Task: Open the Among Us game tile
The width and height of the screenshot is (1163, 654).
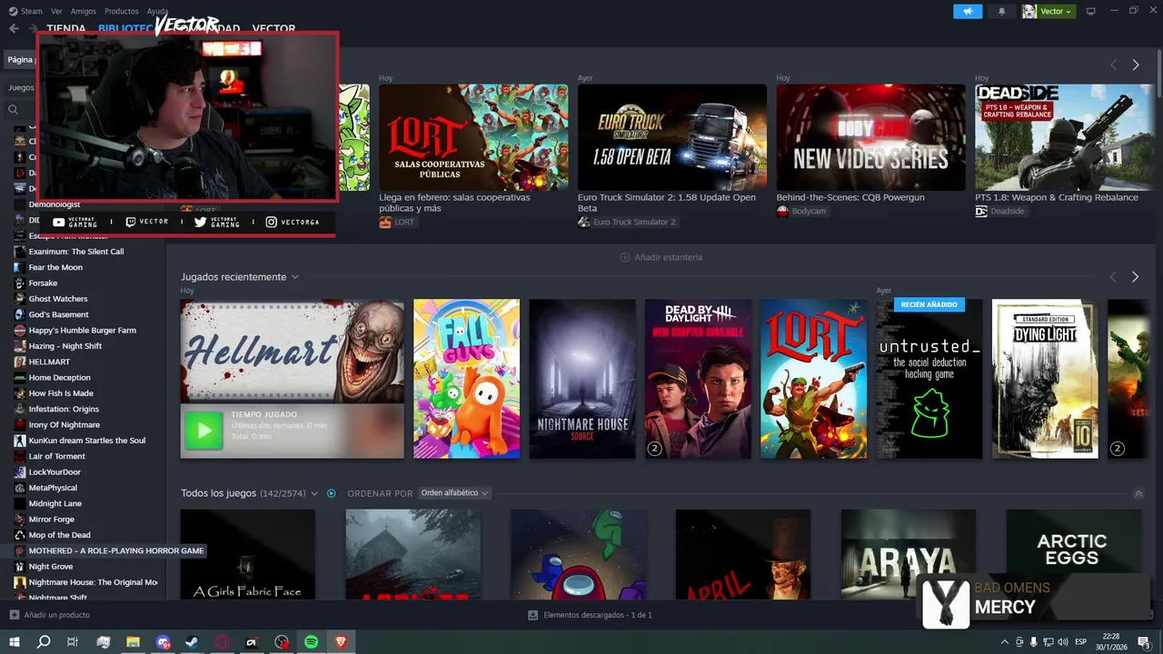Action: pyautogui.click(x=579, y=554)
